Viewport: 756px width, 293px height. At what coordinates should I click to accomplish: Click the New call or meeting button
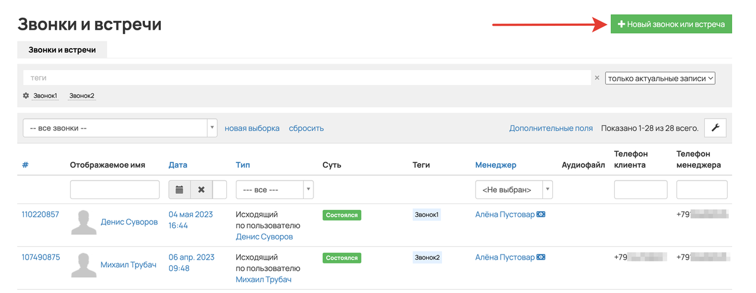point(671,24)
